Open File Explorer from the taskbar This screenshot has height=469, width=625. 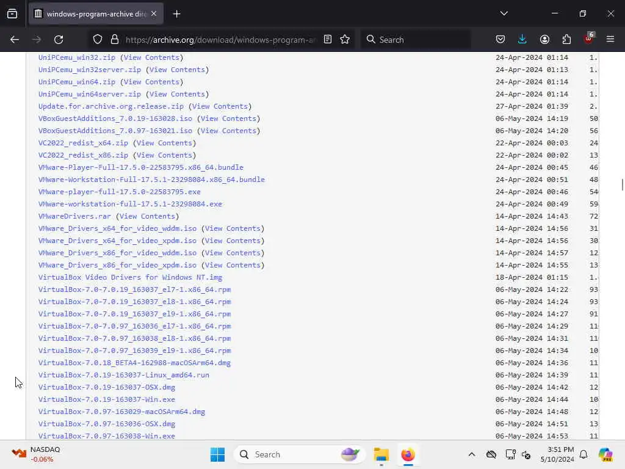pos(381,454)
